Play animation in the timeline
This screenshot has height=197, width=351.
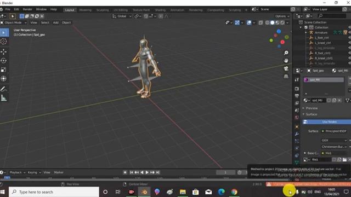(147, 172)
